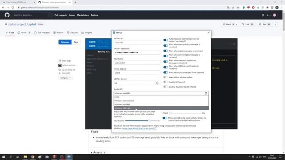The height and width of the screenshot is (160, 285).
Task: Toggle alert when radio message is received
Action: pos(165,51)
